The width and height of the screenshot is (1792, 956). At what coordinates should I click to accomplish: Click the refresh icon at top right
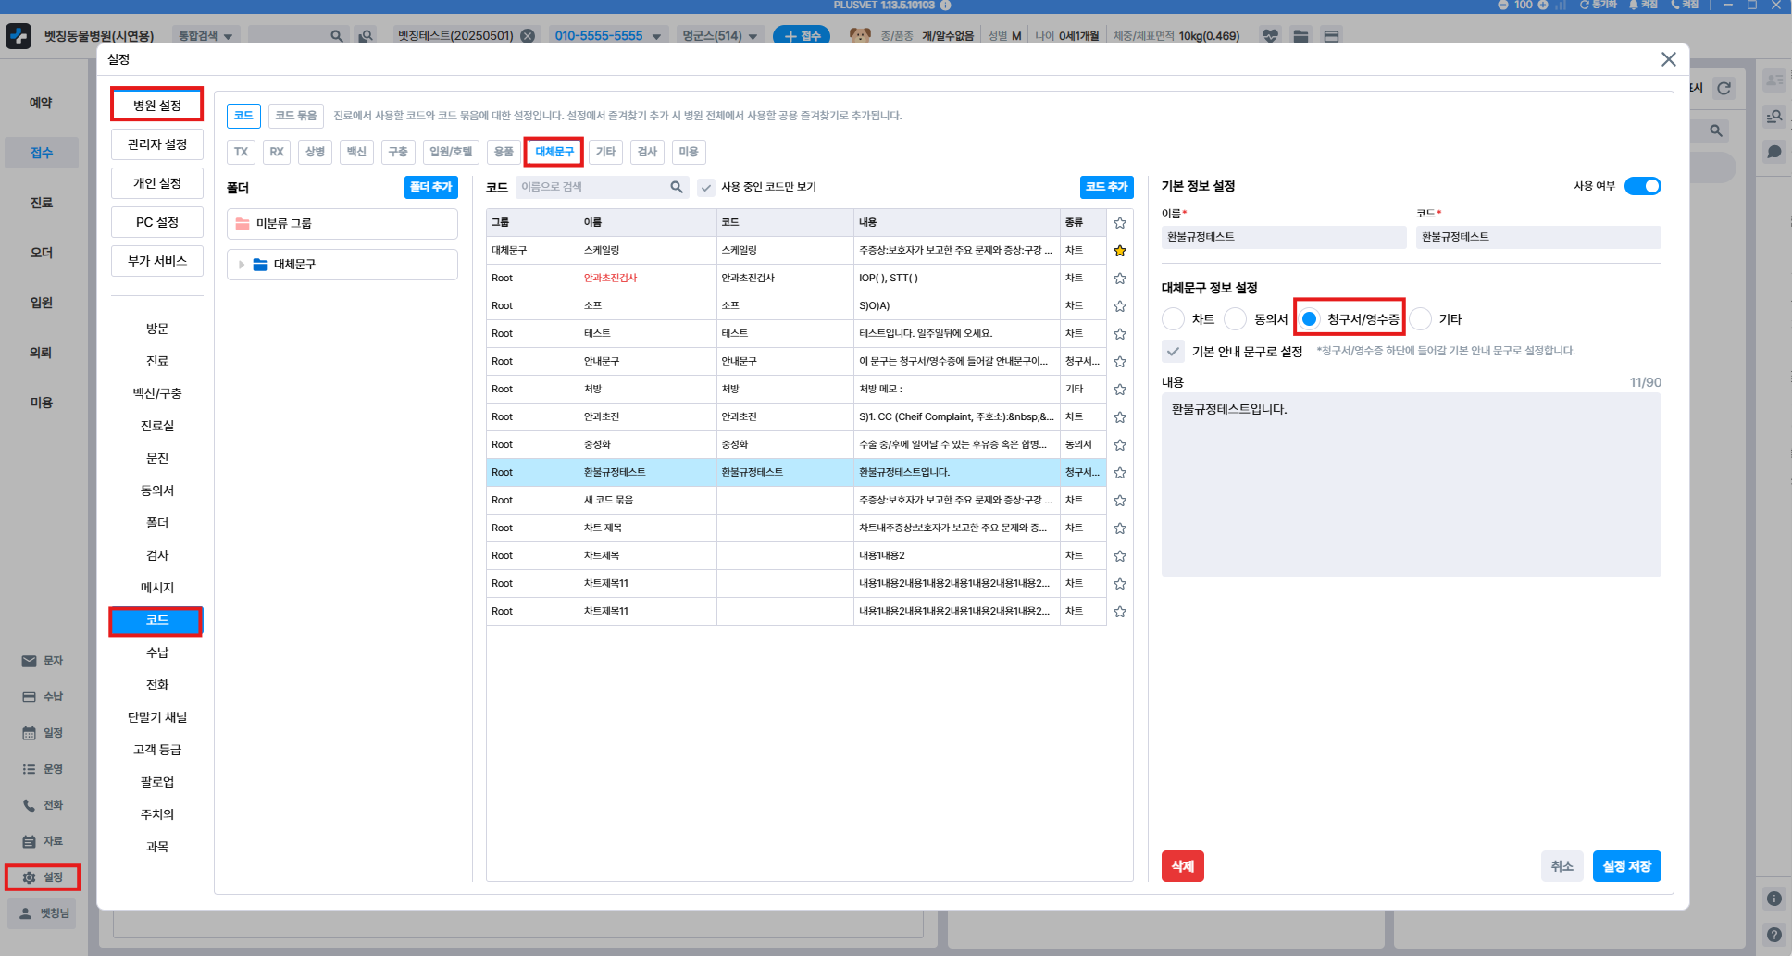pos(1724,89)
